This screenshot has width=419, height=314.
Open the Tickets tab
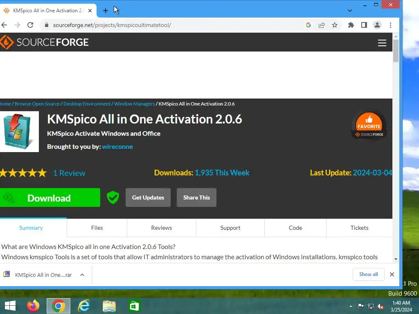click(x=359, y=228)
